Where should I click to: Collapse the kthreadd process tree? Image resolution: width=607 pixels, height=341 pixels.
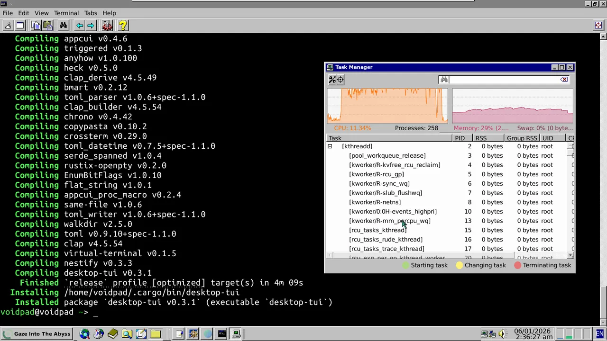(x=330, y=146)
